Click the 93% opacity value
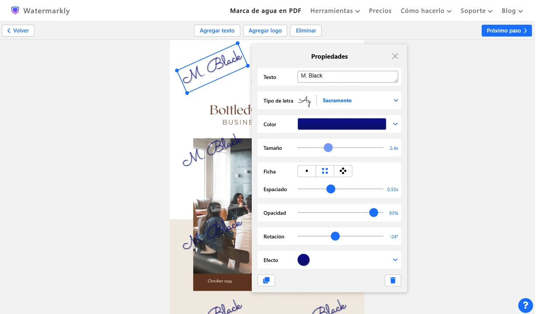The height and width of the screenshot is (314, 536). [x=394, y=213]
